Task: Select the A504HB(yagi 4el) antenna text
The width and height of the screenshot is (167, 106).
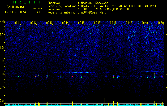Action: click(94, 12)
